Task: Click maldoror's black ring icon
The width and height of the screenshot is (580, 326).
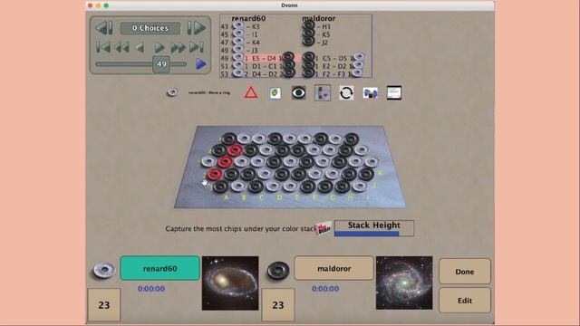Action: 278,270
